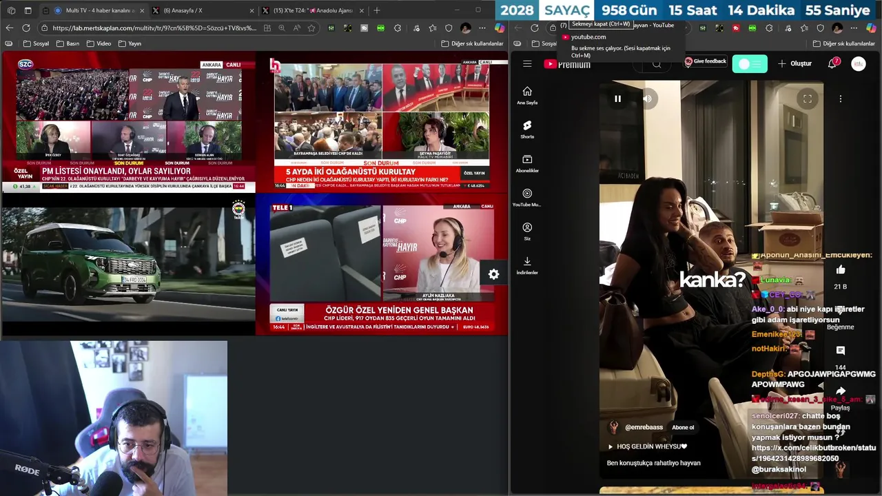Open browser essentials shield in left window
The height and width of the screenshot is (496, 882).
tap(449, 28)
